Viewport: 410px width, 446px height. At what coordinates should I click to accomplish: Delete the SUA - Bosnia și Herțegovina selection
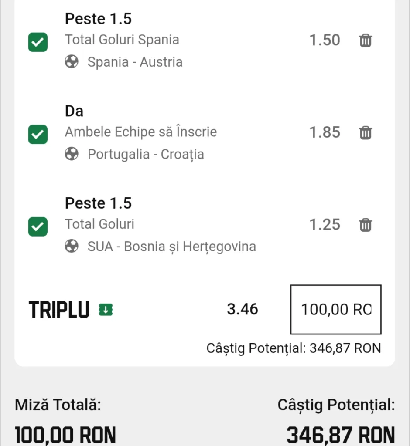tap(365, 225)
